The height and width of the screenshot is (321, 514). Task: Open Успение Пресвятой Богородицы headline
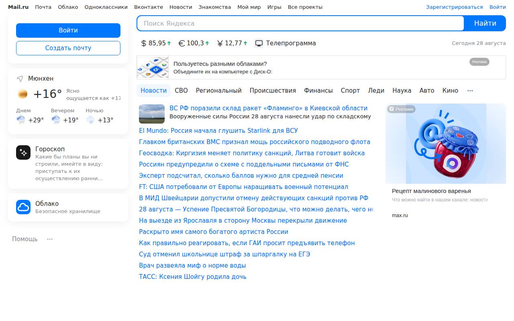(256, 209)
